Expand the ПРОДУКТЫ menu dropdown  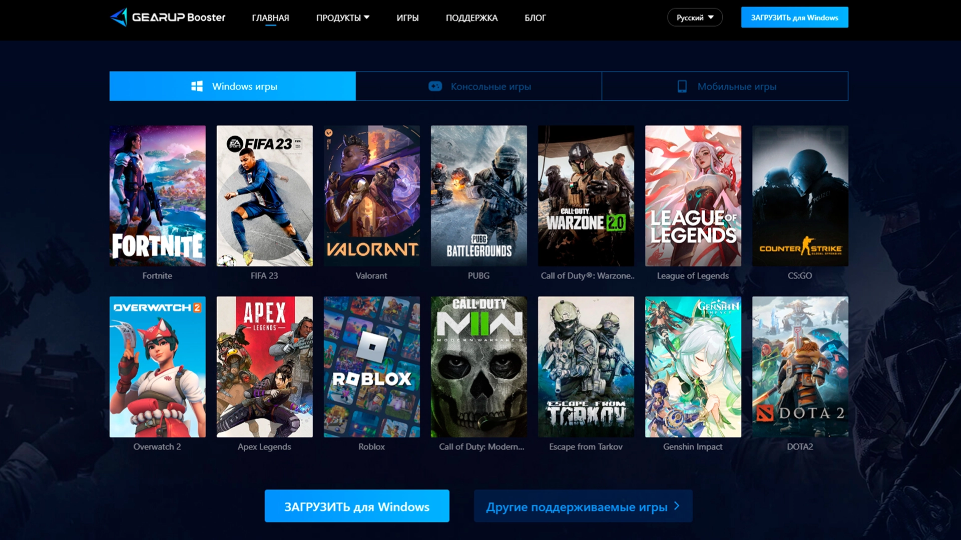(x=343, y=18)
